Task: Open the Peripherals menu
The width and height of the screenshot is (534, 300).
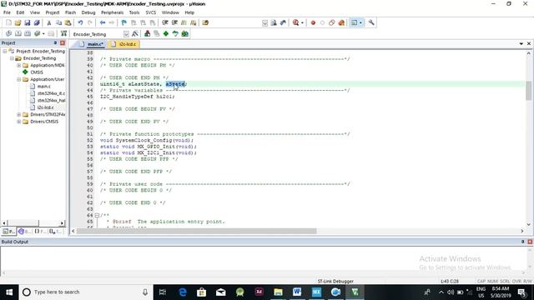Action: [112, 12]
